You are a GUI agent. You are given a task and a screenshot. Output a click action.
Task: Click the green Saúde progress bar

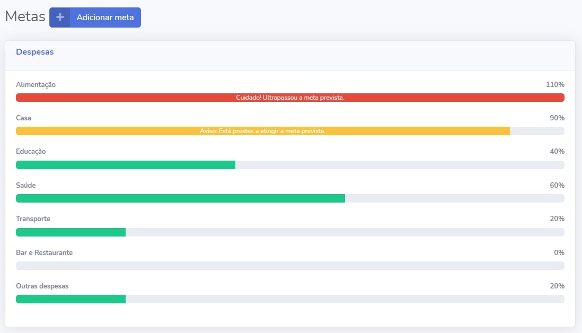tap(180, 198)
